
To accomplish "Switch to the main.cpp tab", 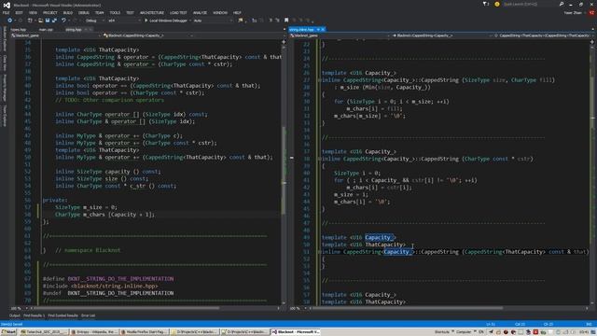I will point(46,29).
